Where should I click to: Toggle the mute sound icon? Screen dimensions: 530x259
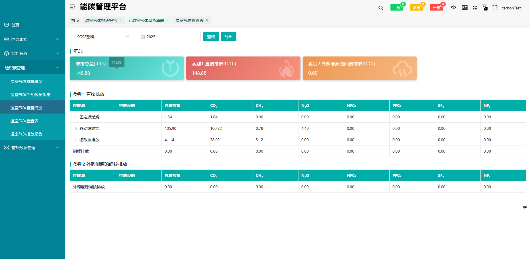[x=454, y=7]
